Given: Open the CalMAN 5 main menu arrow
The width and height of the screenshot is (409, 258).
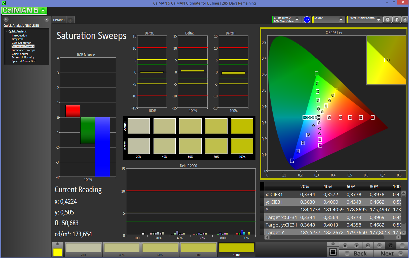Looking at the screenshot, I should pyautogui.click(x=43, y=11).
